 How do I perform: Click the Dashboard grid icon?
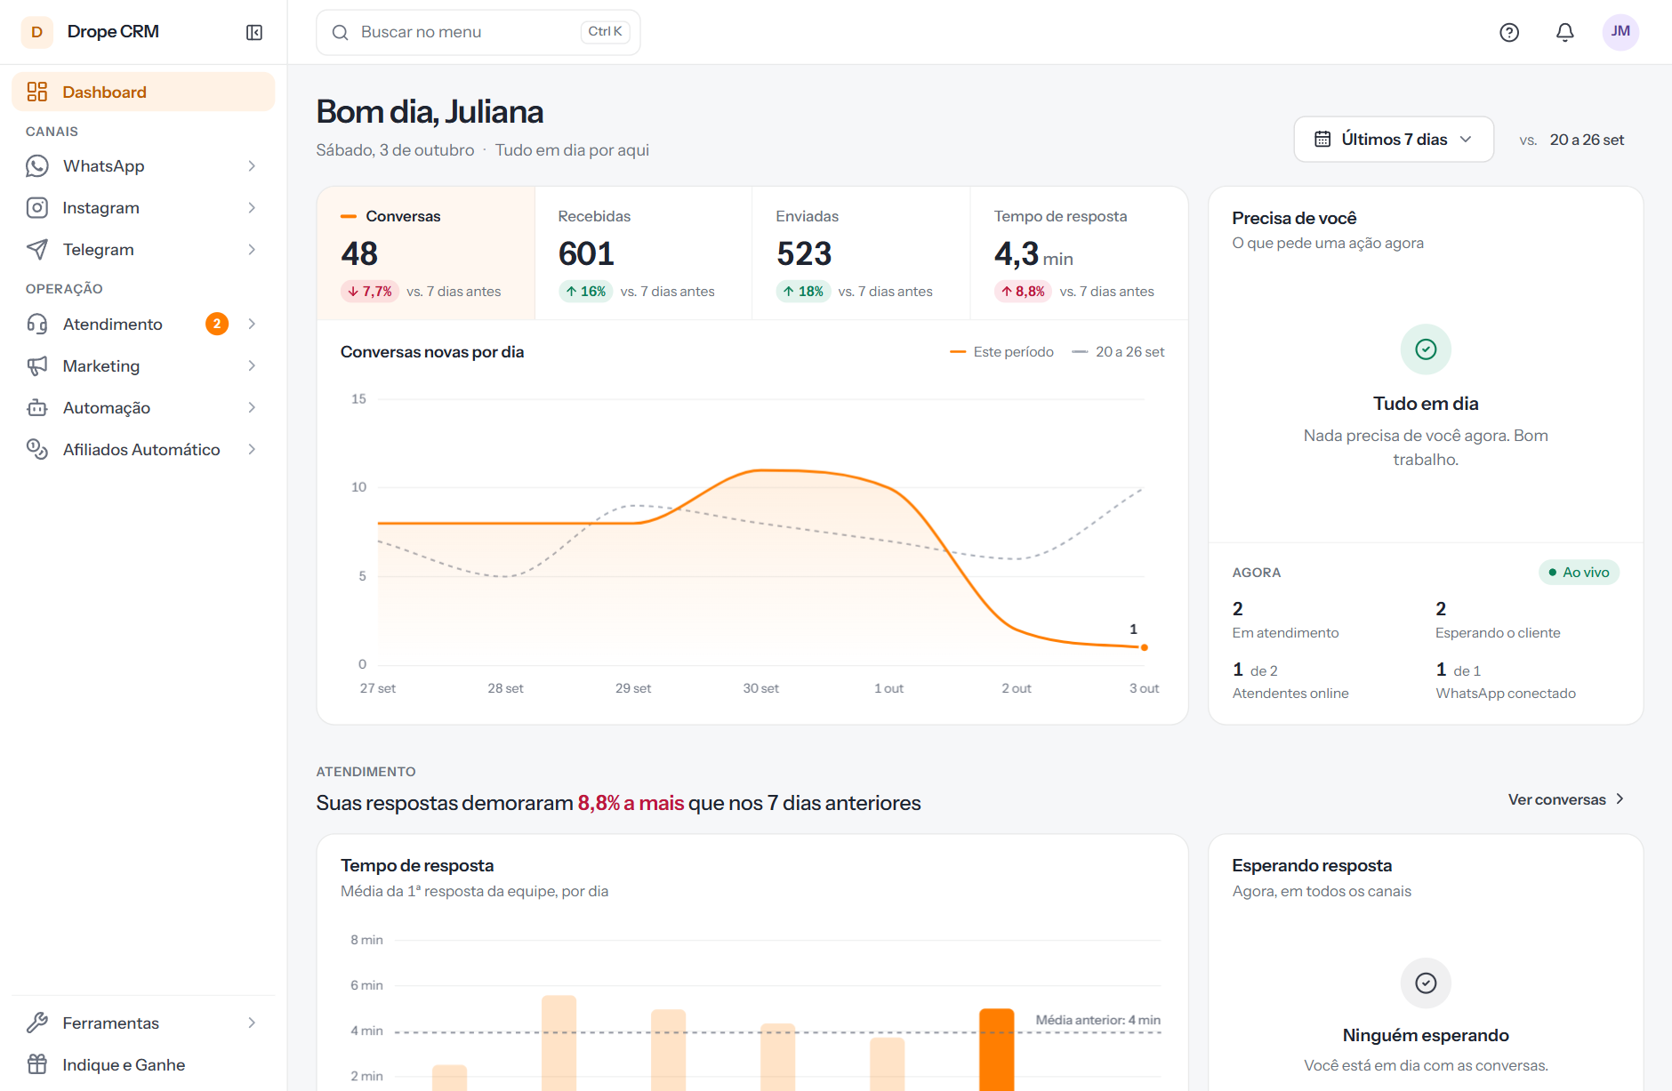pos(37,92)
